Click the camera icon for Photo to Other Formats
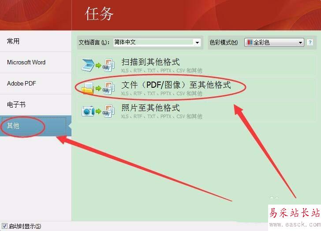 (x=88, y=111)
